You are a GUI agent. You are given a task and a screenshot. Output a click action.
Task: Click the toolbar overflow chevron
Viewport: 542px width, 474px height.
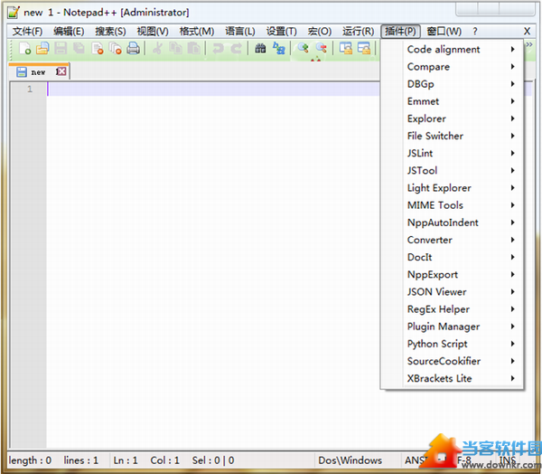[x=529, y=44]
